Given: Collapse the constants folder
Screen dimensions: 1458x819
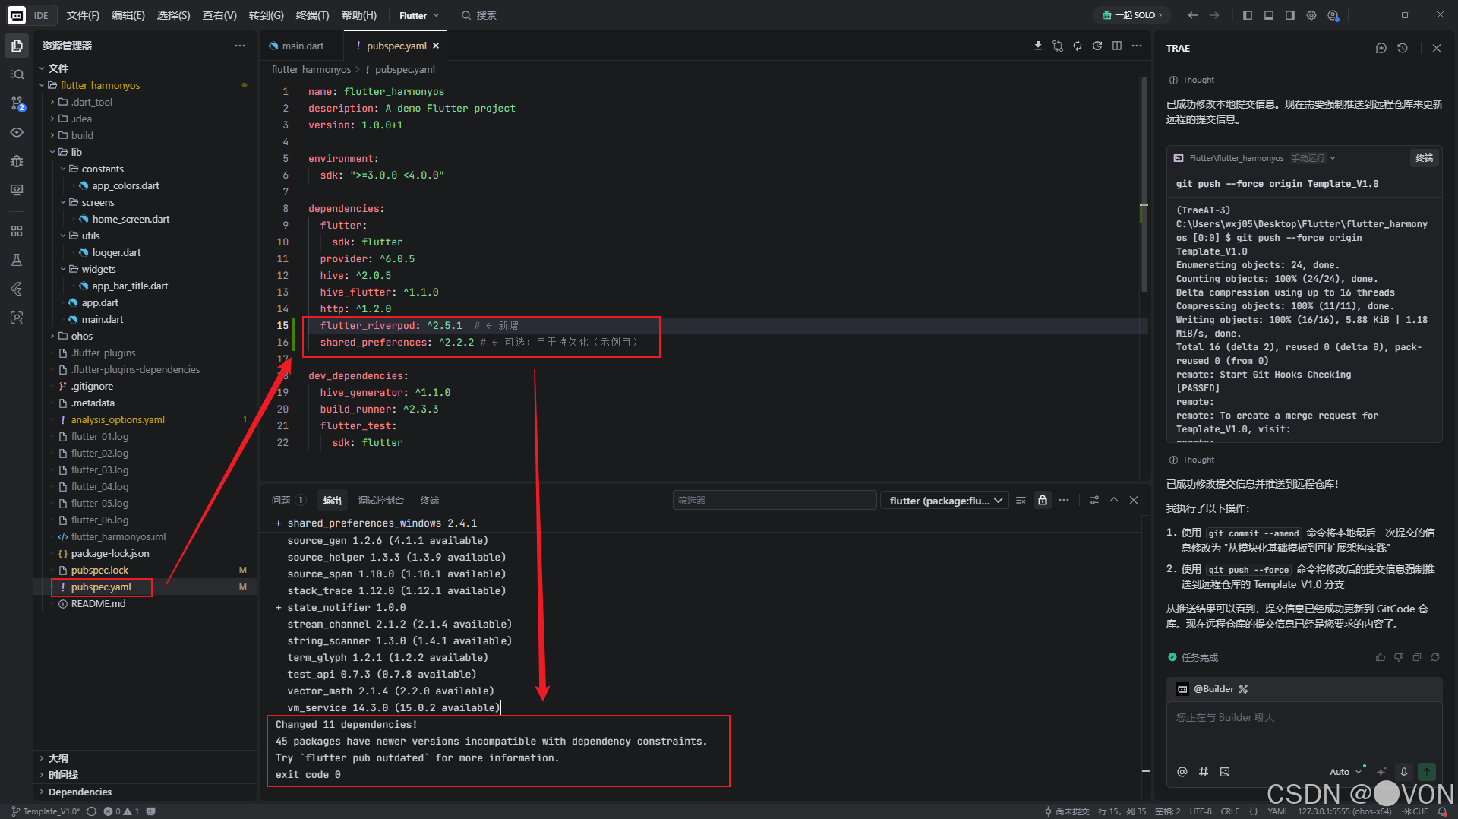Looking at the screenshot, I should [103, 169].
